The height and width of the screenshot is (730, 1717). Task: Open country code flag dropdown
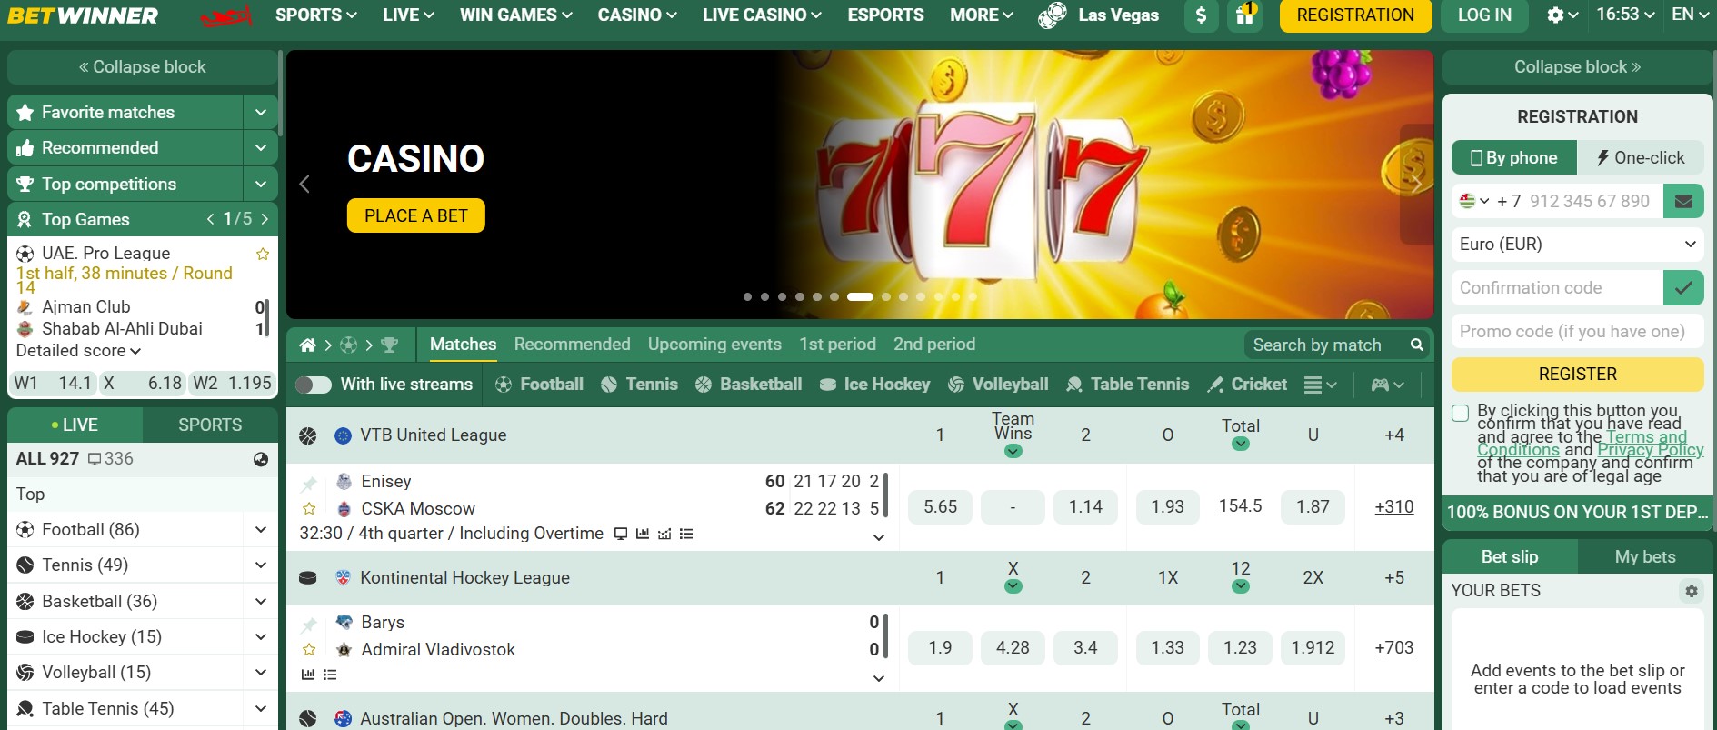click(1473, 201)
